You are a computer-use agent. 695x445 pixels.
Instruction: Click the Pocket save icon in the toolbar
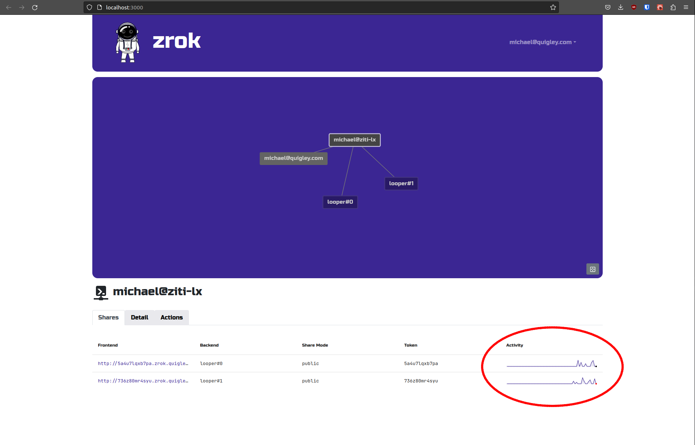tap(608, 7)
